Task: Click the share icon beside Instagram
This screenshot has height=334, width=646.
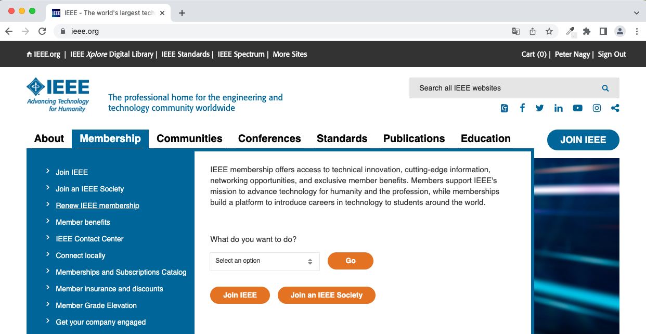Action: point(615,108)
